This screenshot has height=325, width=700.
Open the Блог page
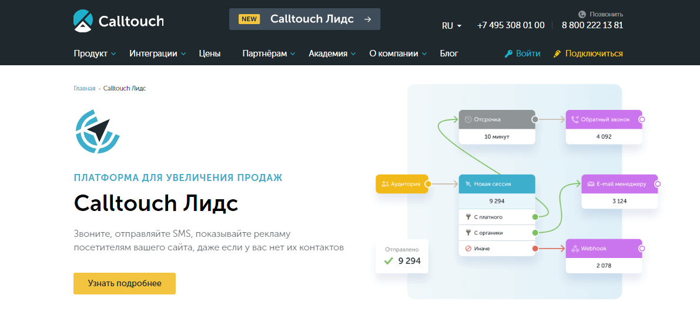click(x=449, y=53)
